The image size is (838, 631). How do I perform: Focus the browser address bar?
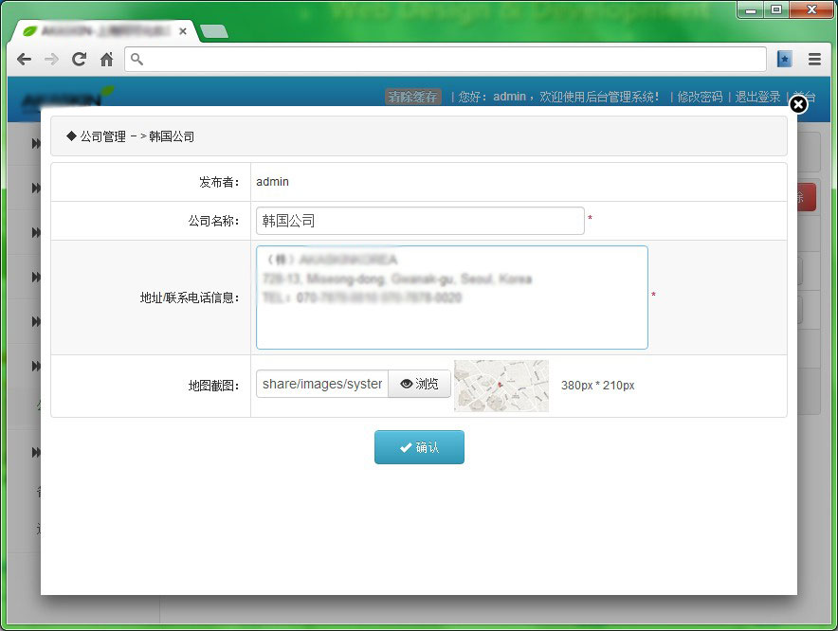446,59
